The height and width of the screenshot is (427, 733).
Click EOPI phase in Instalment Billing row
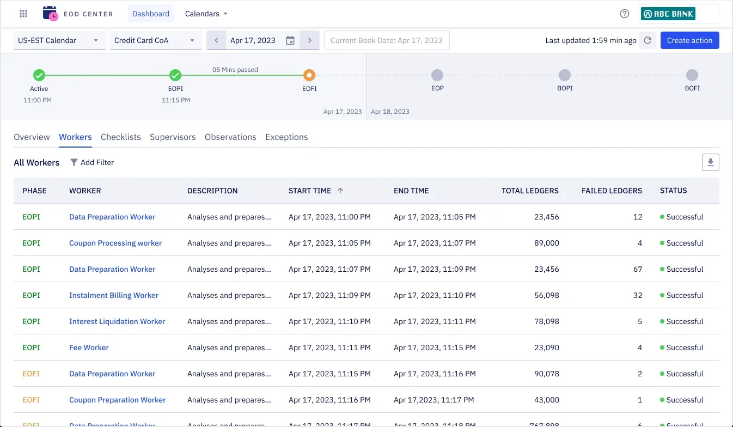click(x=31, y=295)
